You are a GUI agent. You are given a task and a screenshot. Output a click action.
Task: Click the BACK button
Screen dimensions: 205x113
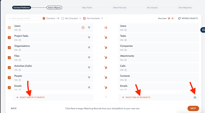14,109
